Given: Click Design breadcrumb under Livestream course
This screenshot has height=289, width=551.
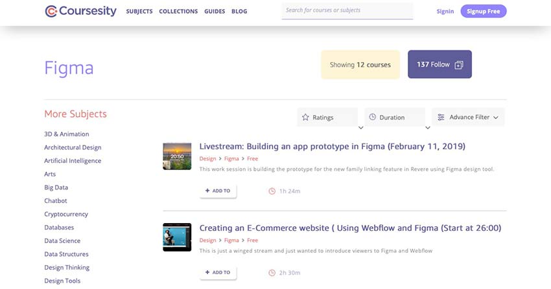Looking at the screenshot, I should (207, 158).
